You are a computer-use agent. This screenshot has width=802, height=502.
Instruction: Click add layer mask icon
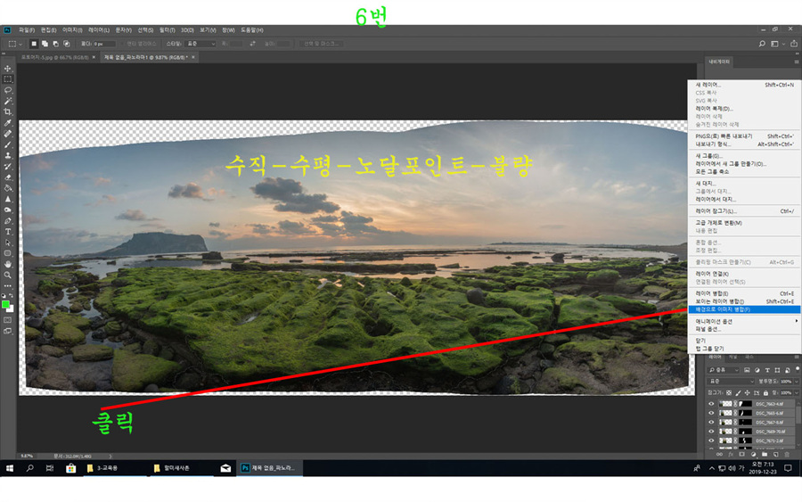coord(741,455)
